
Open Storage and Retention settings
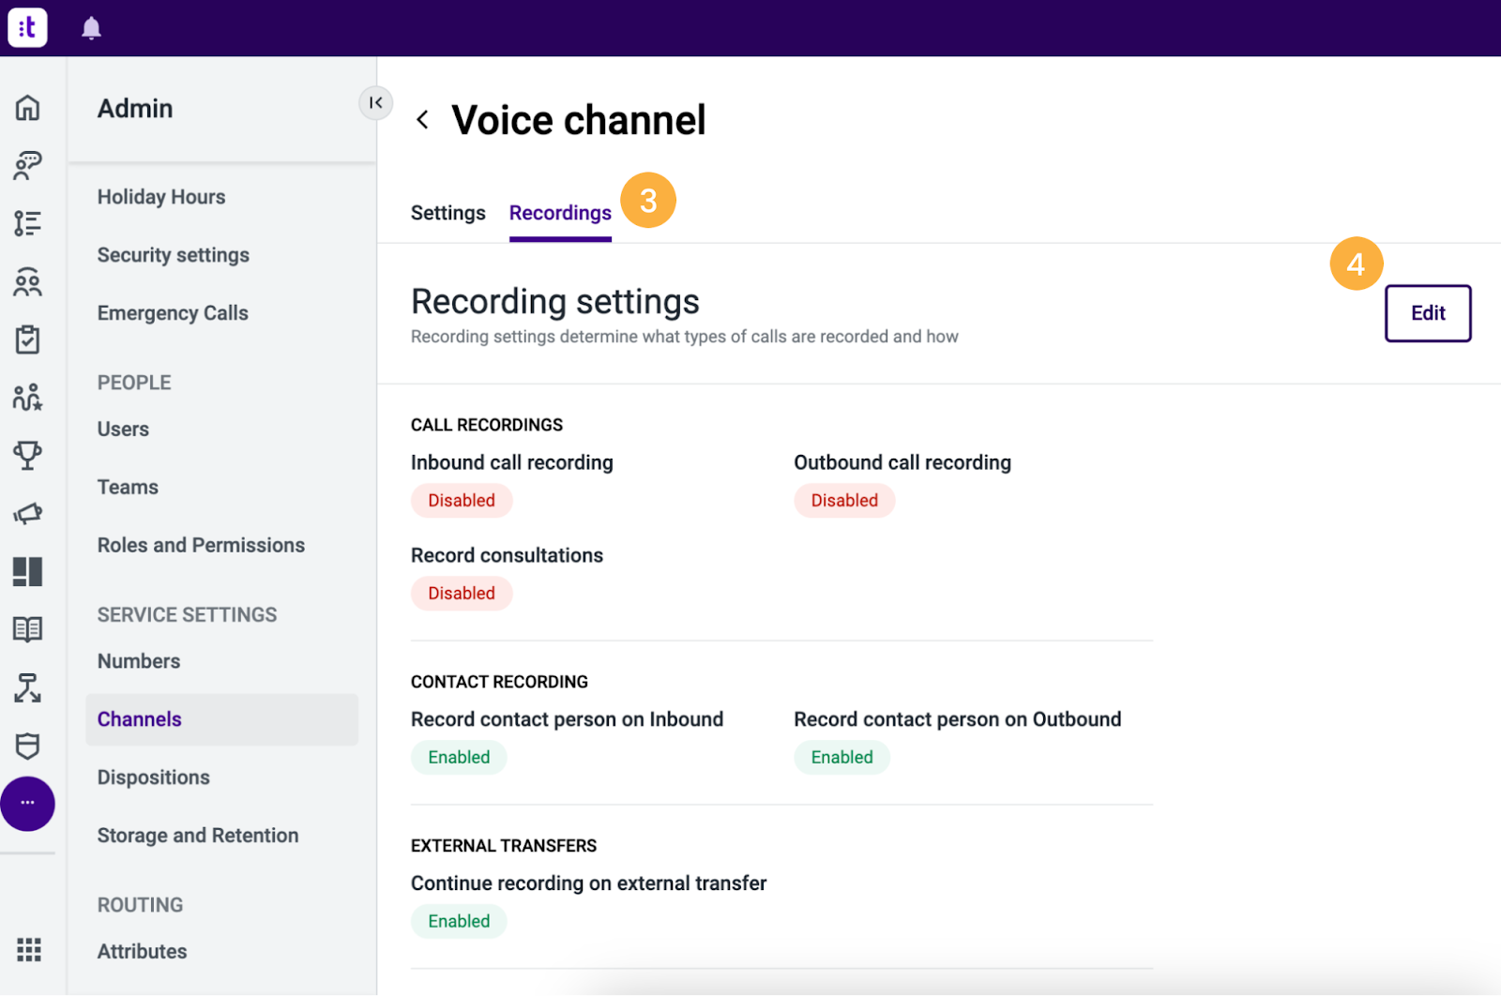tap(198, 835)
